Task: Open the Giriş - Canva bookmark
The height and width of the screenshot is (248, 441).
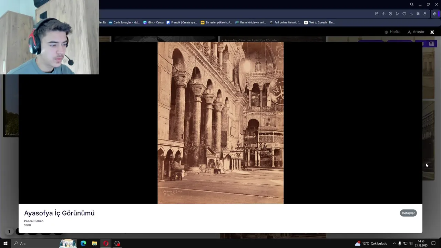Action: tap(153, 22)
